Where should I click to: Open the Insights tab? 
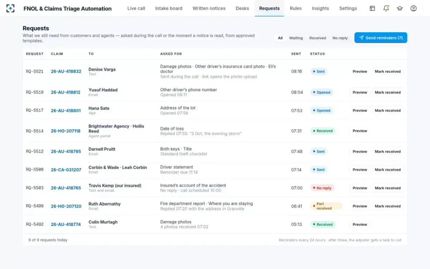(x=320, y=8)
